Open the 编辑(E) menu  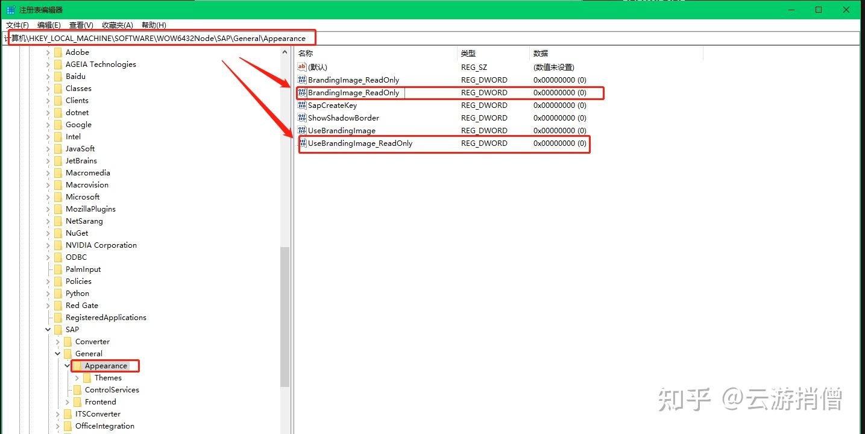click(x=49, y=25)
